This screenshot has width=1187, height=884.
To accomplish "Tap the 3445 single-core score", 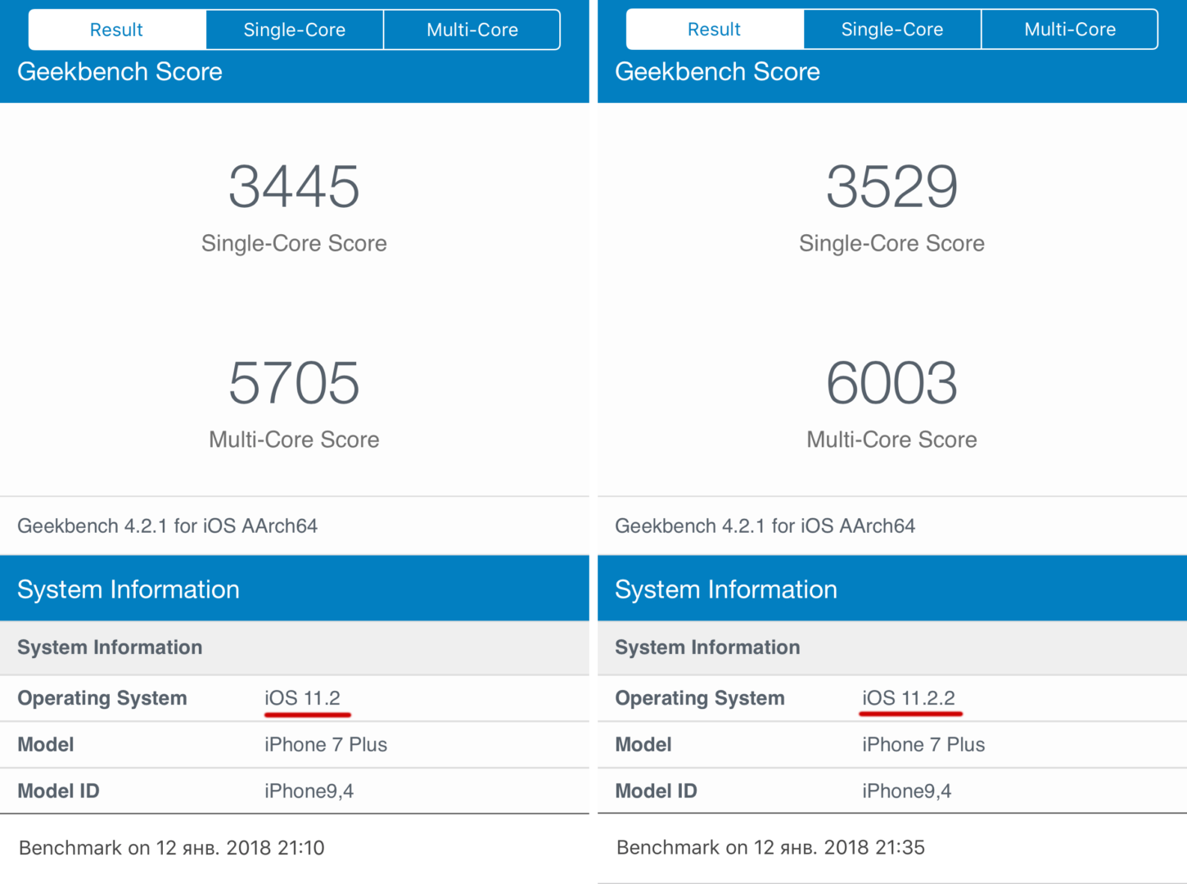I will 294,187.
